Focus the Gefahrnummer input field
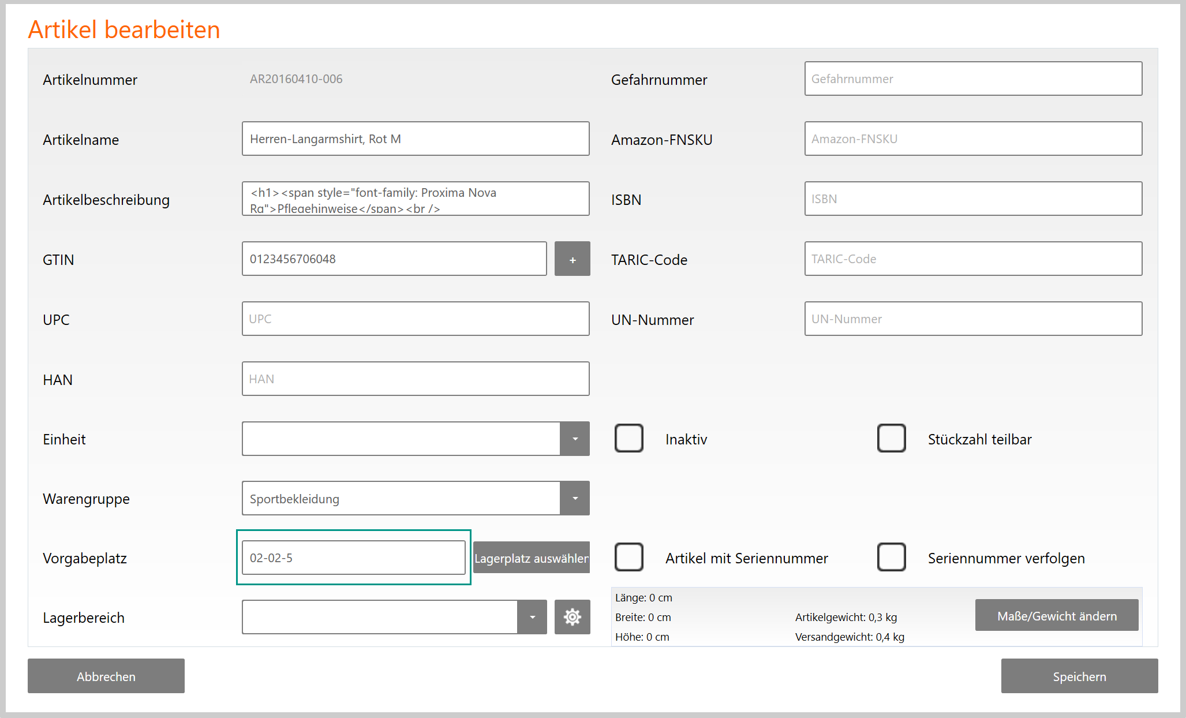The width and height of the screenshot is (1186, 718). [x=973, y=79]
